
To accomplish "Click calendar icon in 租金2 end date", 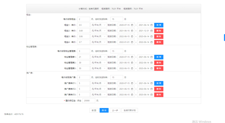I will pyautogui.click(x=151, y=31).
